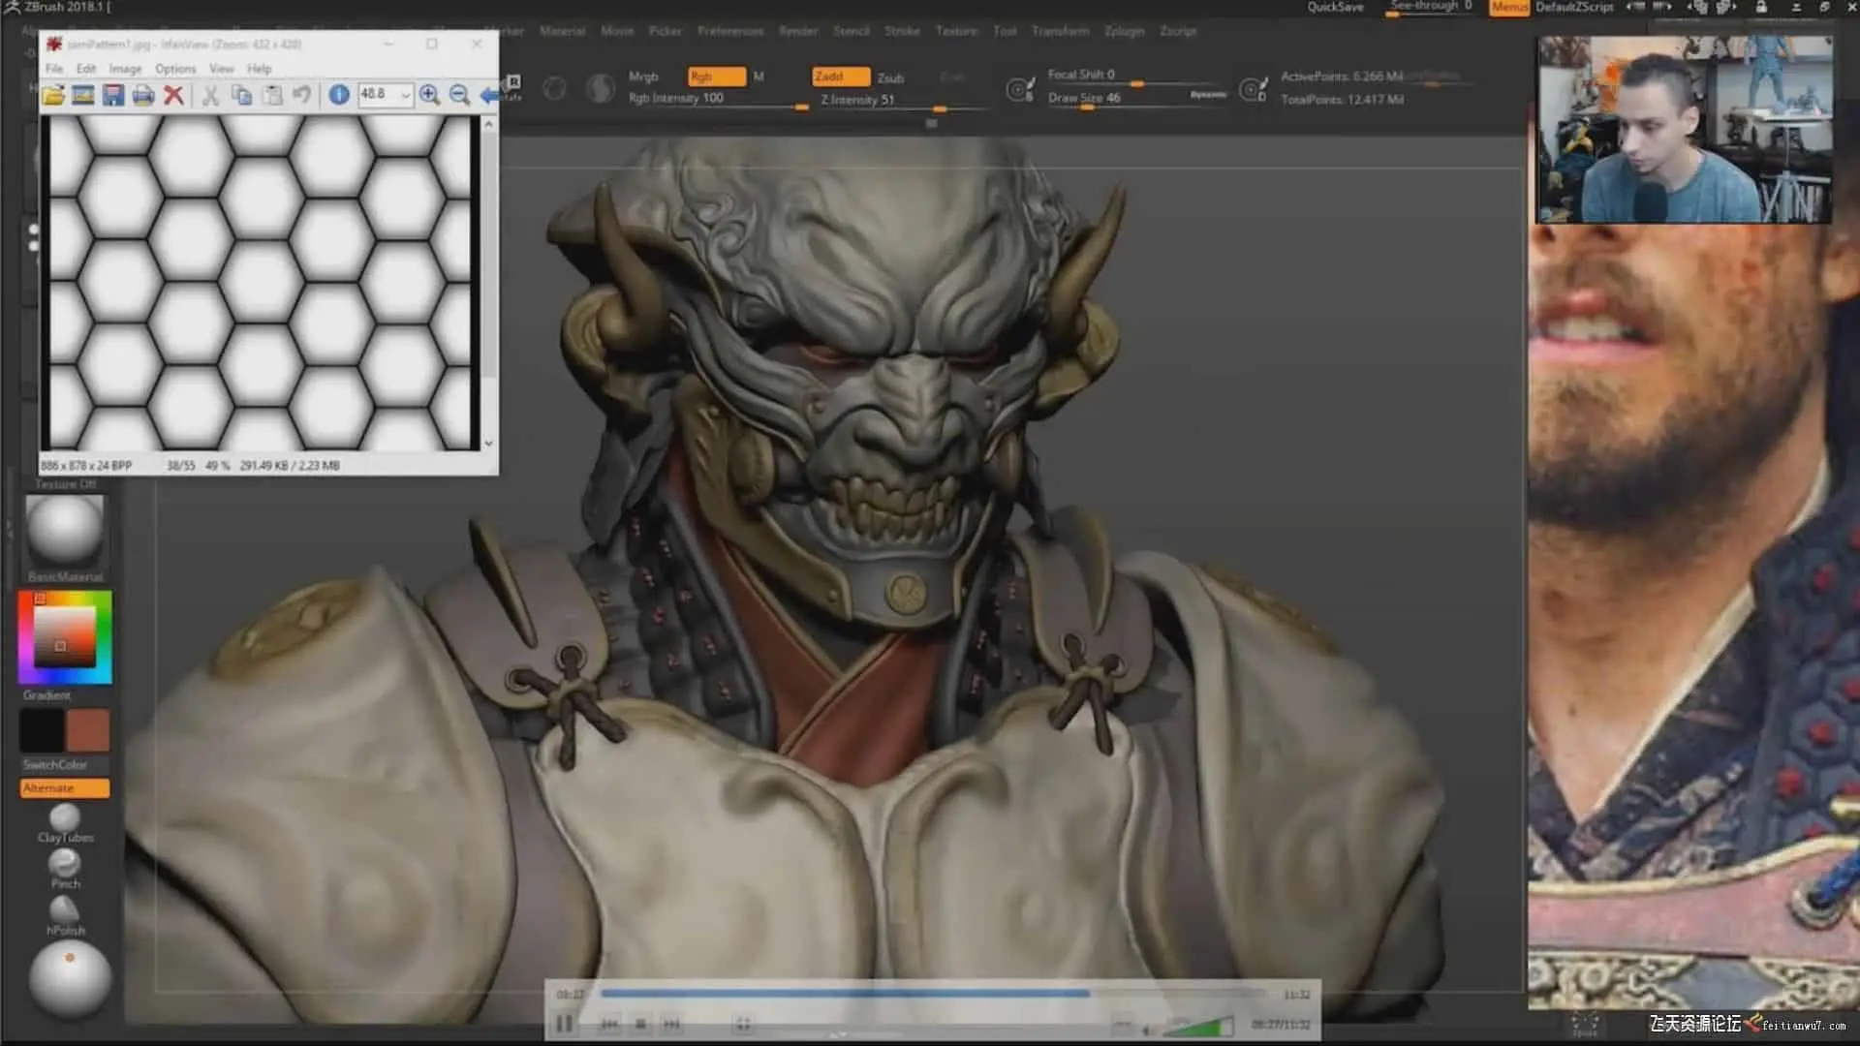Adjust video player volume slider
Screen dimensions: 1860x1046
1197,1025
